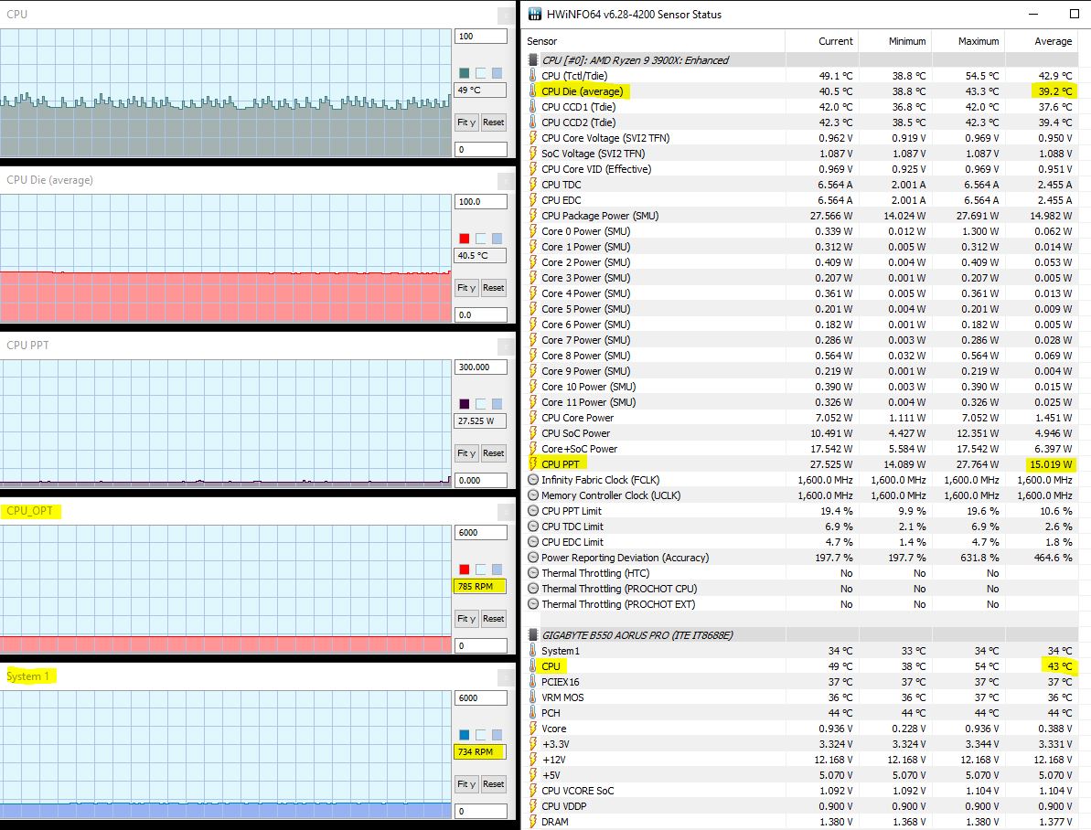
Task: Click HWiNFO64 app icon in title bar
Action: (x=534, y=14)
